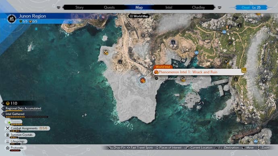Click the blue chocobo stop icon by the bay
Screen dimensions: 278x156
coord(197,53)
